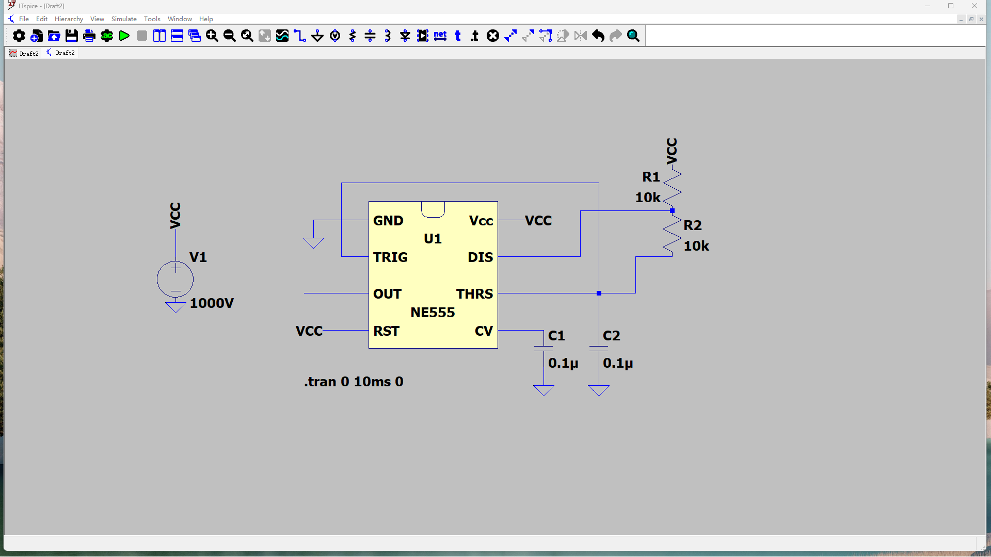Click the .tran 0 10ms 0 directive
991x557 pixels.
click(354, 382)
